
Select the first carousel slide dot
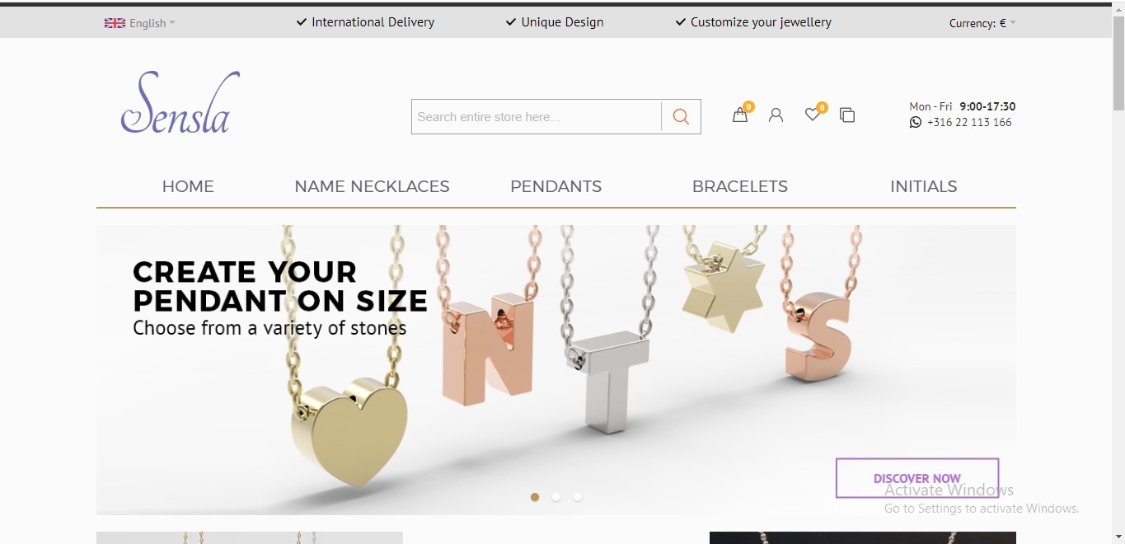(535, 497)
